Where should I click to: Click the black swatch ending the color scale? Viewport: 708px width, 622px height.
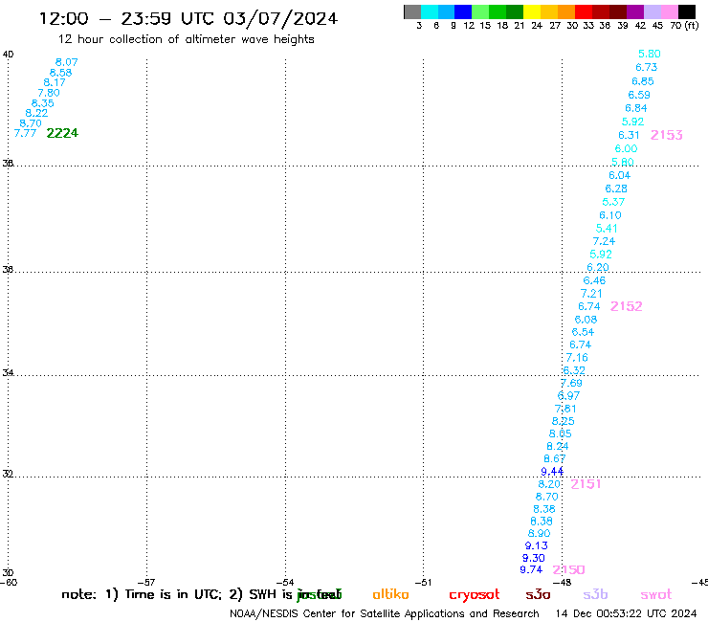point(687,11)
